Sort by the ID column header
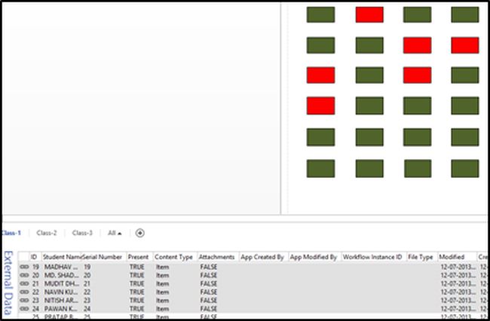The height and width of the screenshot is (321, 490). click(35, 257)
